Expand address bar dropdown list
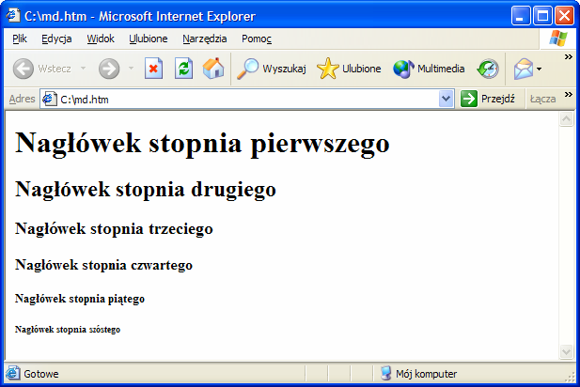The width and height of the screenshot is (580, 387). tap(447, 99)
